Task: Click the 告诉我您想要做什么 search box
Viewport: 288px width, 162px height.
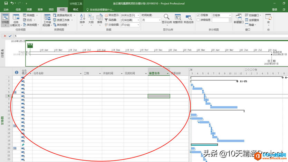Action: (x=100, y=10)
